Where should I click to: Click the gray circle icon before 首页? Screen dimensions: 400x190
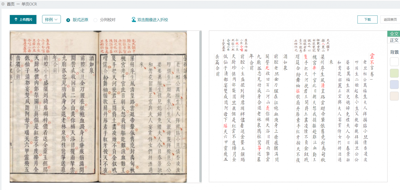point(3,4)
